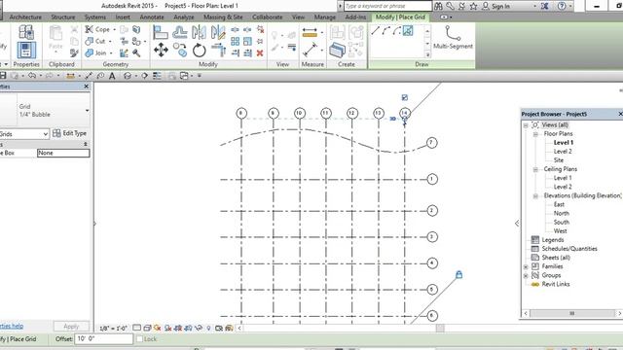Select the Array tool in Modify panel
Viewport: 623px width, 350px height.
(x=236, y=41)
